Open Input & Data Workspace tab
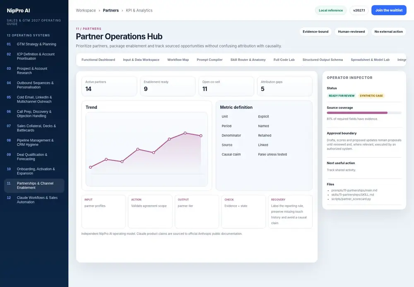Screen dimensions: 414x287 click(141, 60)
